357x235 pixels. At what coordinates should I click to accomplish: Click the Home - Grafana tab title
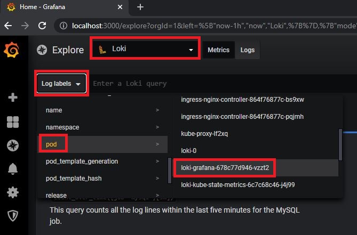tap(43, 7)
